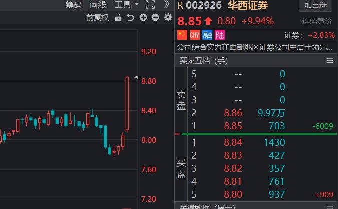The width and height of the screenshot is (338, 209).
Task: Click the 卖盘 sell side label
Action: coord(181,100)
